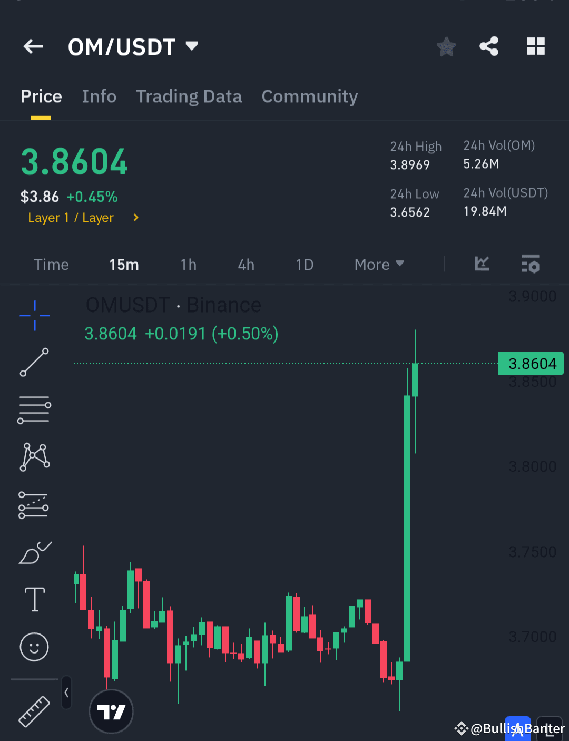The image size is (569, 741).
Task: Open the Layer 1 / Layer category link
Action: pos(71,217)
